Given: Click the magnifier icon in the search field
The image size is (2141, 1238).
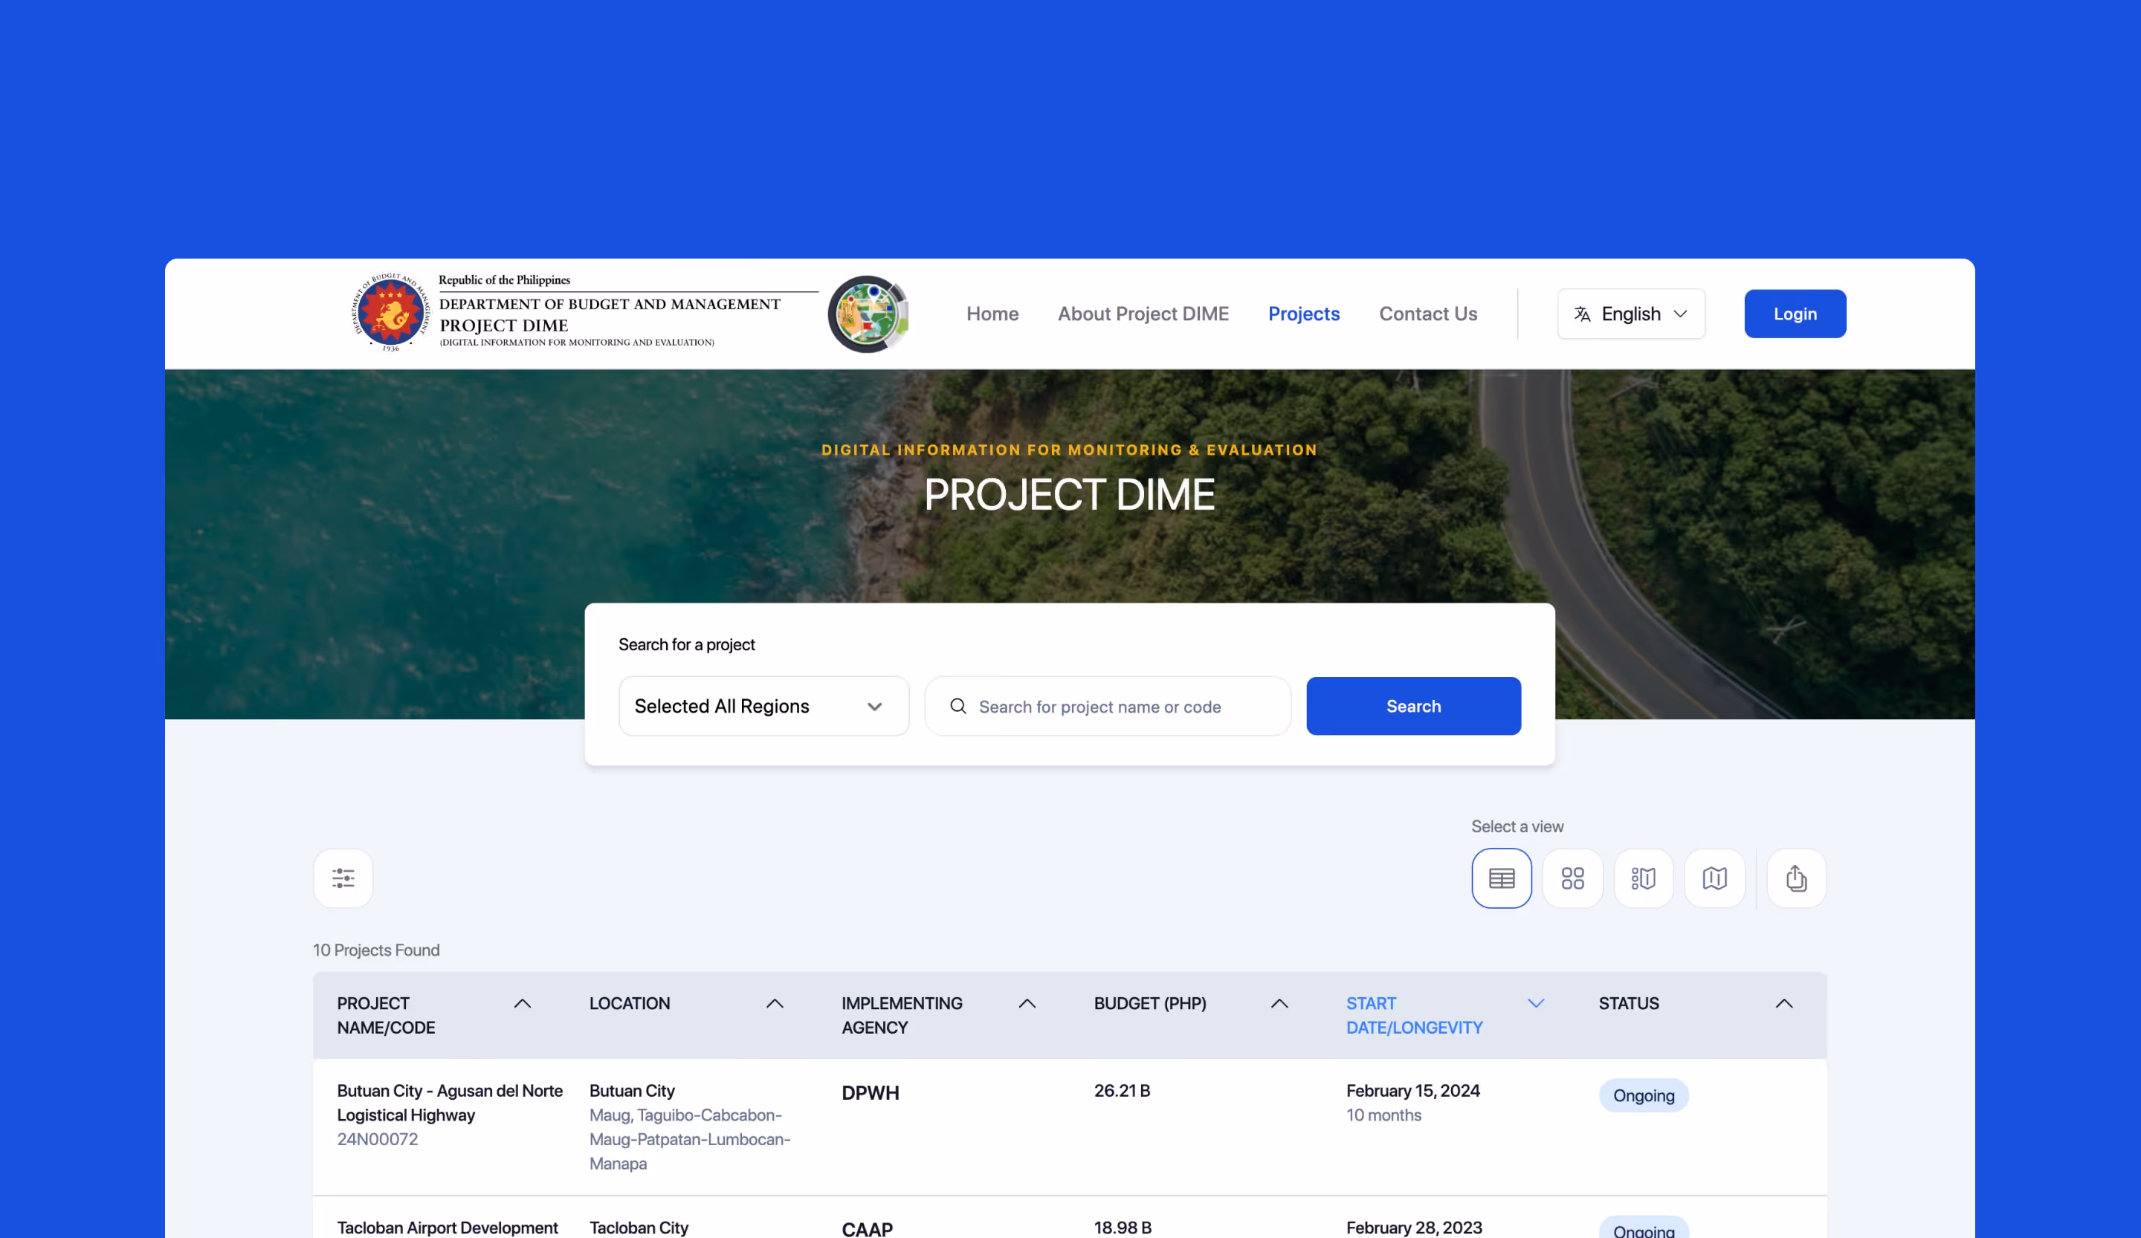Looking at the screenshot, I should [958, 707].
